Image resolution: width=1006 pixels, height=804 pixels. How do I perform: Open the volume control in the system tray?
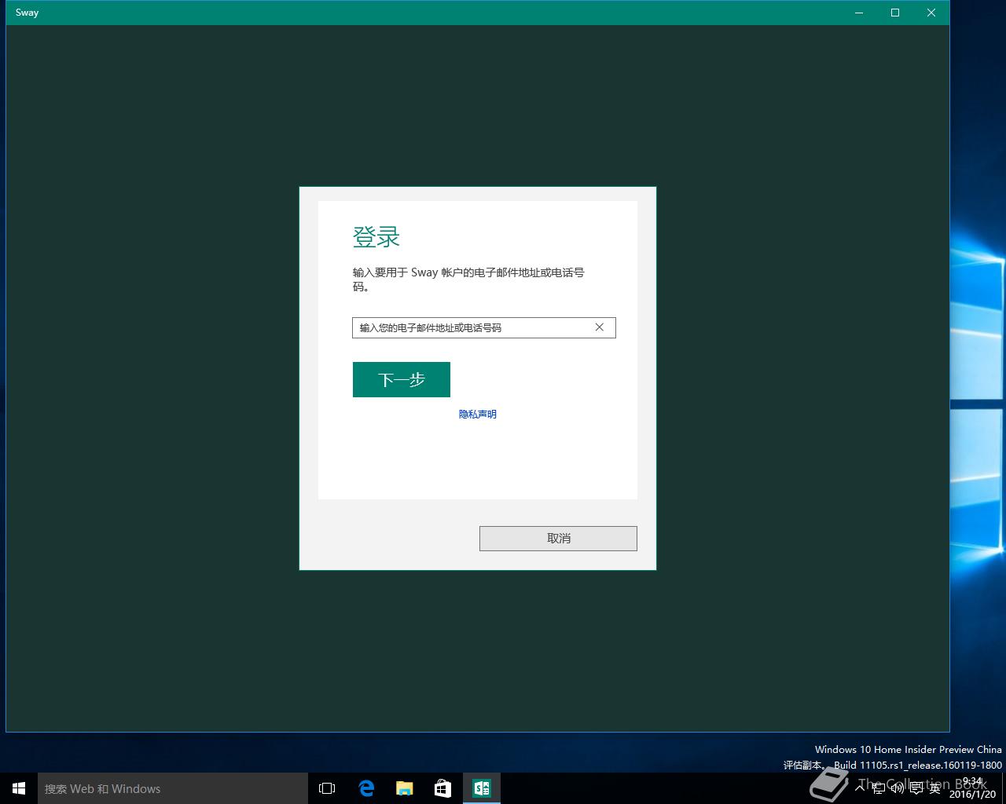point(897,788)
